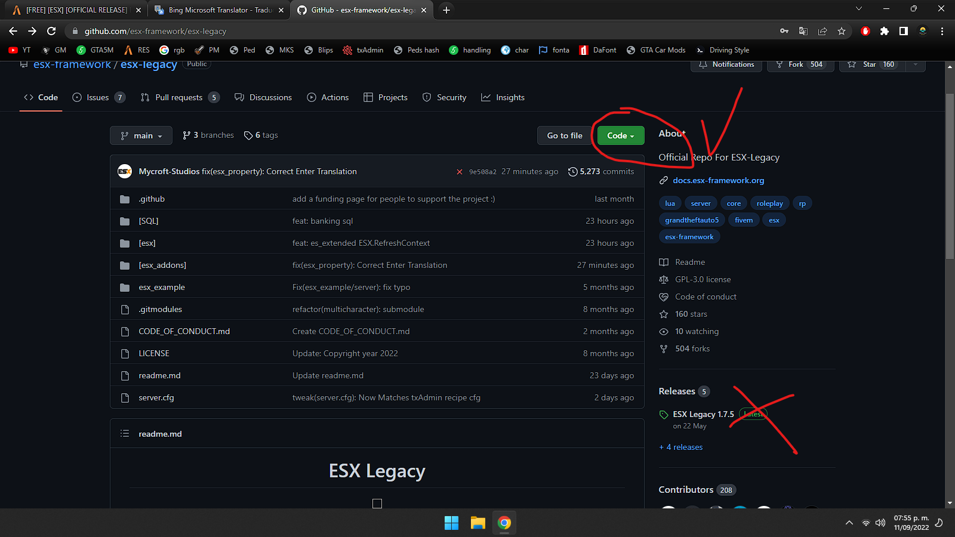Open the green Code dropdown
This screenshot has width=955, height=537.
[x=620, y=135]
